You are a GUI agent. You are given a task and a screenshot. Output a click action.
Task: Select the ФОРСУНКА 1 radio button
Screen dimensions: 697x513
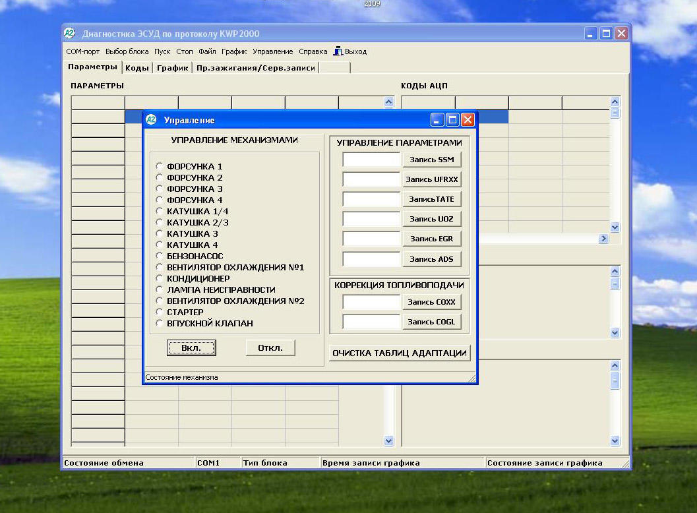tap(160, 167)
